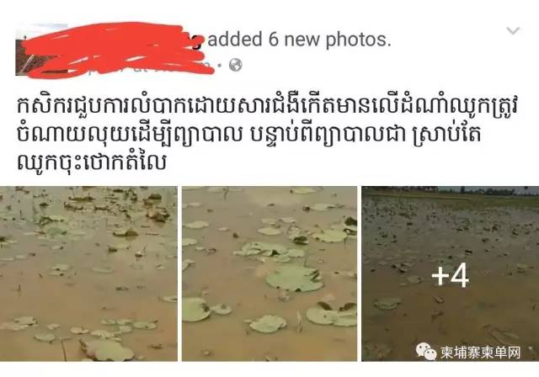Open the middle lotus leaves photo

pyautogui.click(x=269, y=273)
